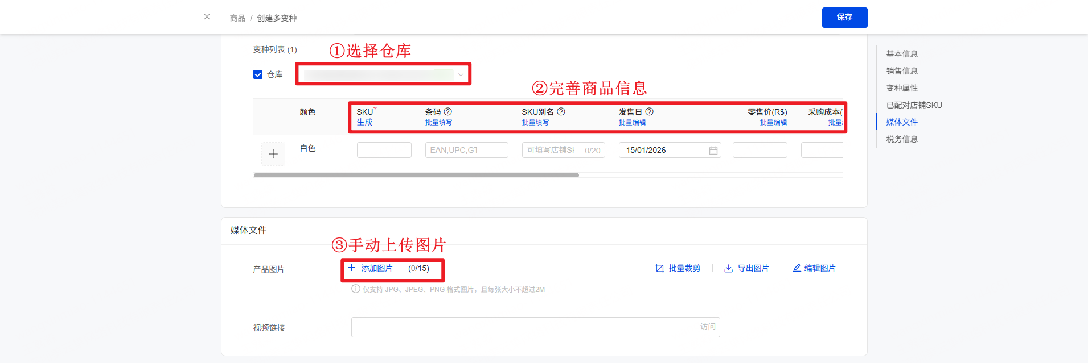Open the 15/01/2026 date picker field

pyautogui.click(x=663, y=150)
